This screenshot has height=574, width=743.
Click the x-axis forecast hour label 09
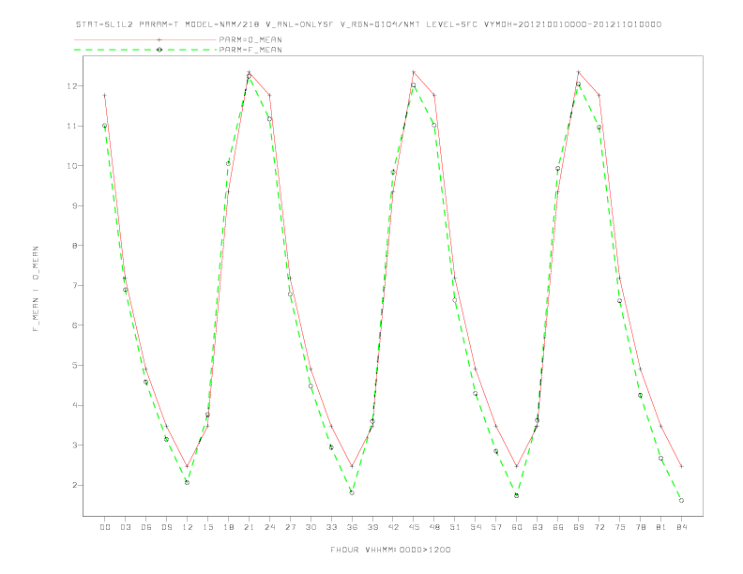point(166,527)
